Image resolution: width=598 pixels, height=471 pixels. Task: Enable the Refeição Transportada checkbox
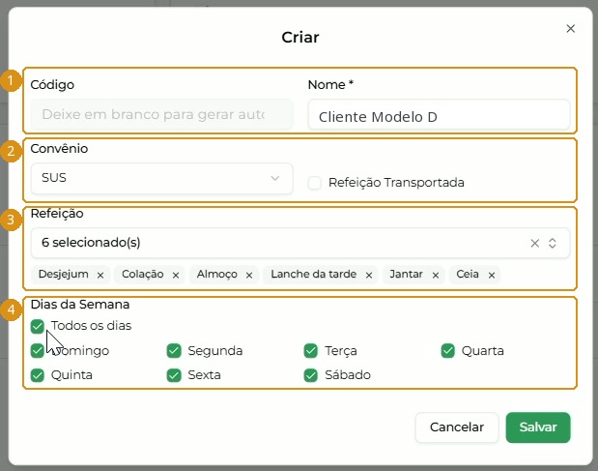click(x=315, y=183)
